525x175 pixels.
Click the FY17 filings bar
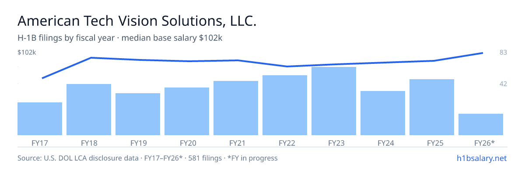pos(40,119)
